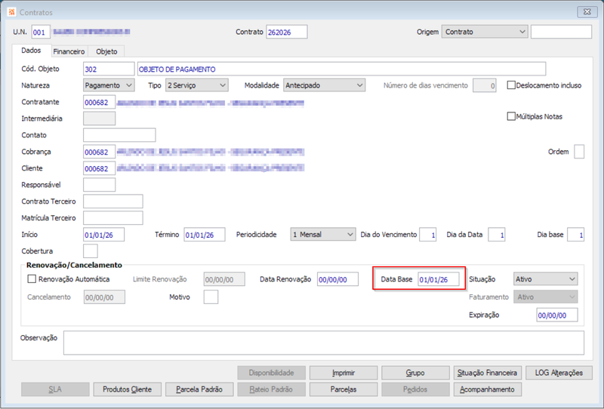Focus the Dia da Data field
This screenshot has width=604, height=409.
pos(497,235)
